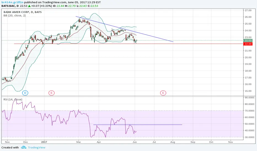This screenshot has height=151, width=257.
Task: Click the dividend D marker icon
Action: tap(25, 93)
